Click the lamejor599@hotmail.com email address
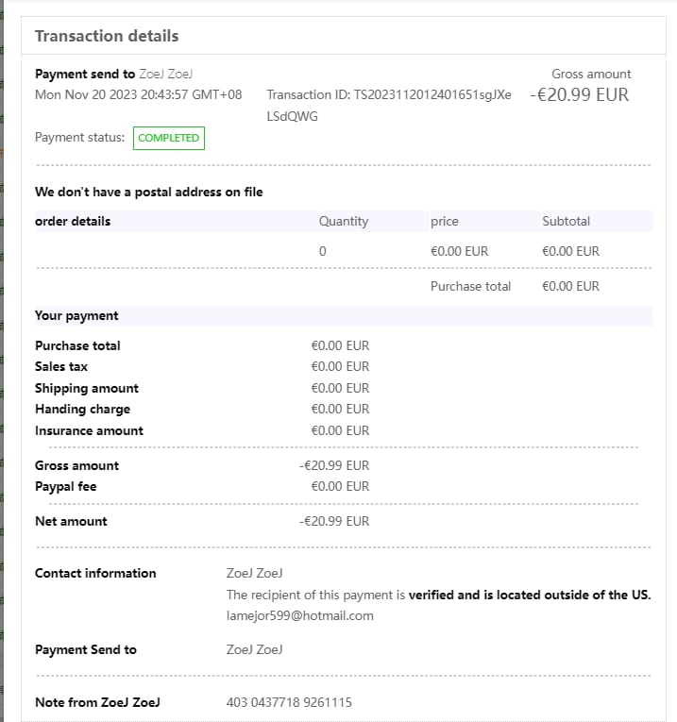Viewport: 677px width, 722px height. point(300,615)
